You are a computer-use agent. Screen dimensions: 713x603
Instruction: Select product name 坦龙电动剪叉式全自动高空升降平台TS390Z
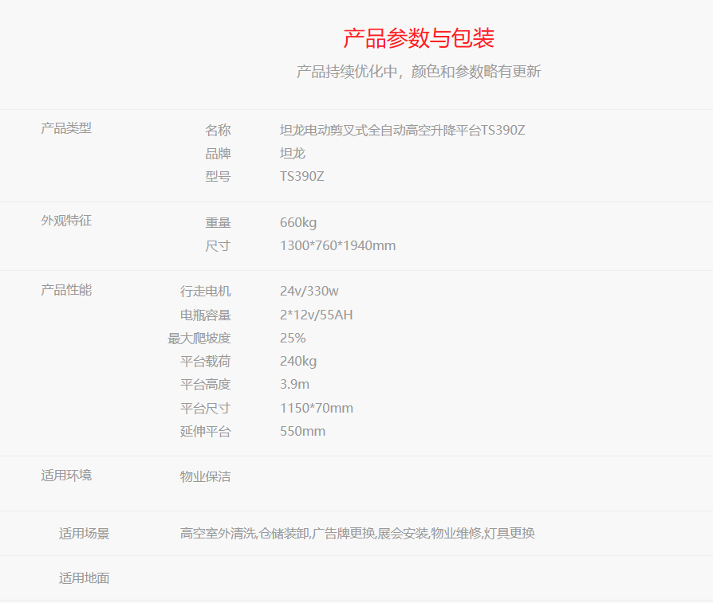click(403, 131)
